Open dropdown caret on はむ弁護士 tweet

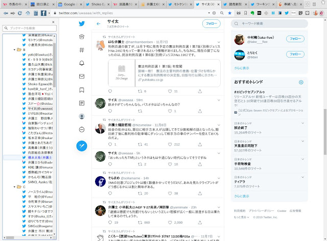(x=219, y=42)
